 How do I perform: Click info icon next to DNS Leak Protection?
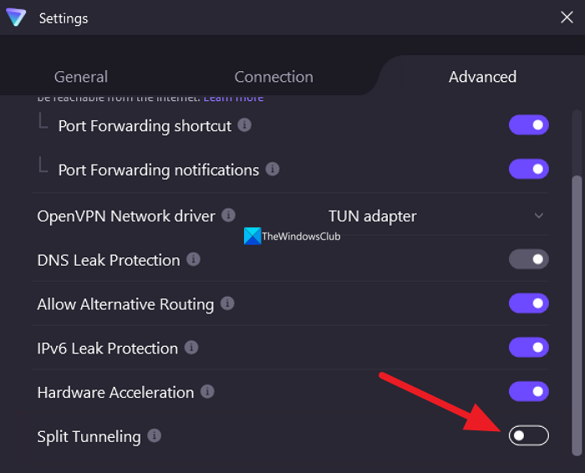tap(193, 260)
